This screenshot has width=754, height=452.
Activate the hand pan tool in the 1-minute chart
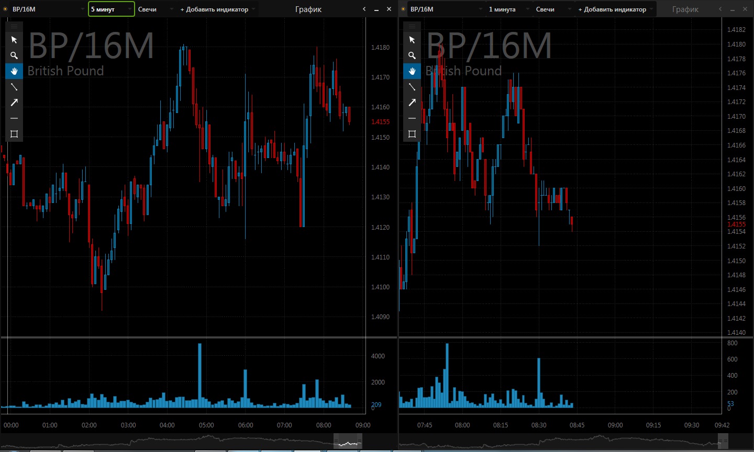pos(412,71)
